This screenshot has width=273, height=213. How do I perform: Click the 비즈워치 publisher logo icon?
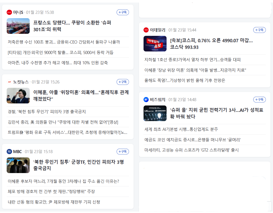[146, 100]
